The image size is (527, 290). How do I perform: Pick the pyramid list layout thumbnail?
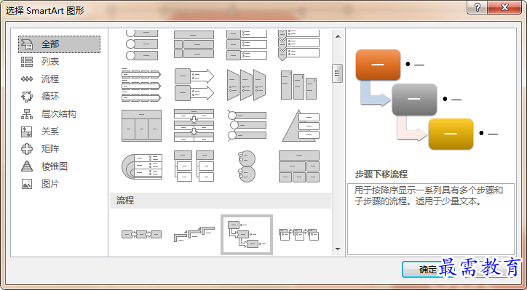coord(299,126)
